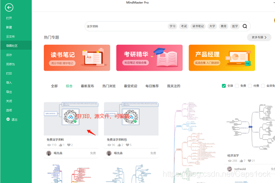Image resolution: width=275 pixels, height=183 pixels.
Task: Click the heart icon on the 免费法学资料包 card
Action: pyautogui.click(x=127, y=145)
